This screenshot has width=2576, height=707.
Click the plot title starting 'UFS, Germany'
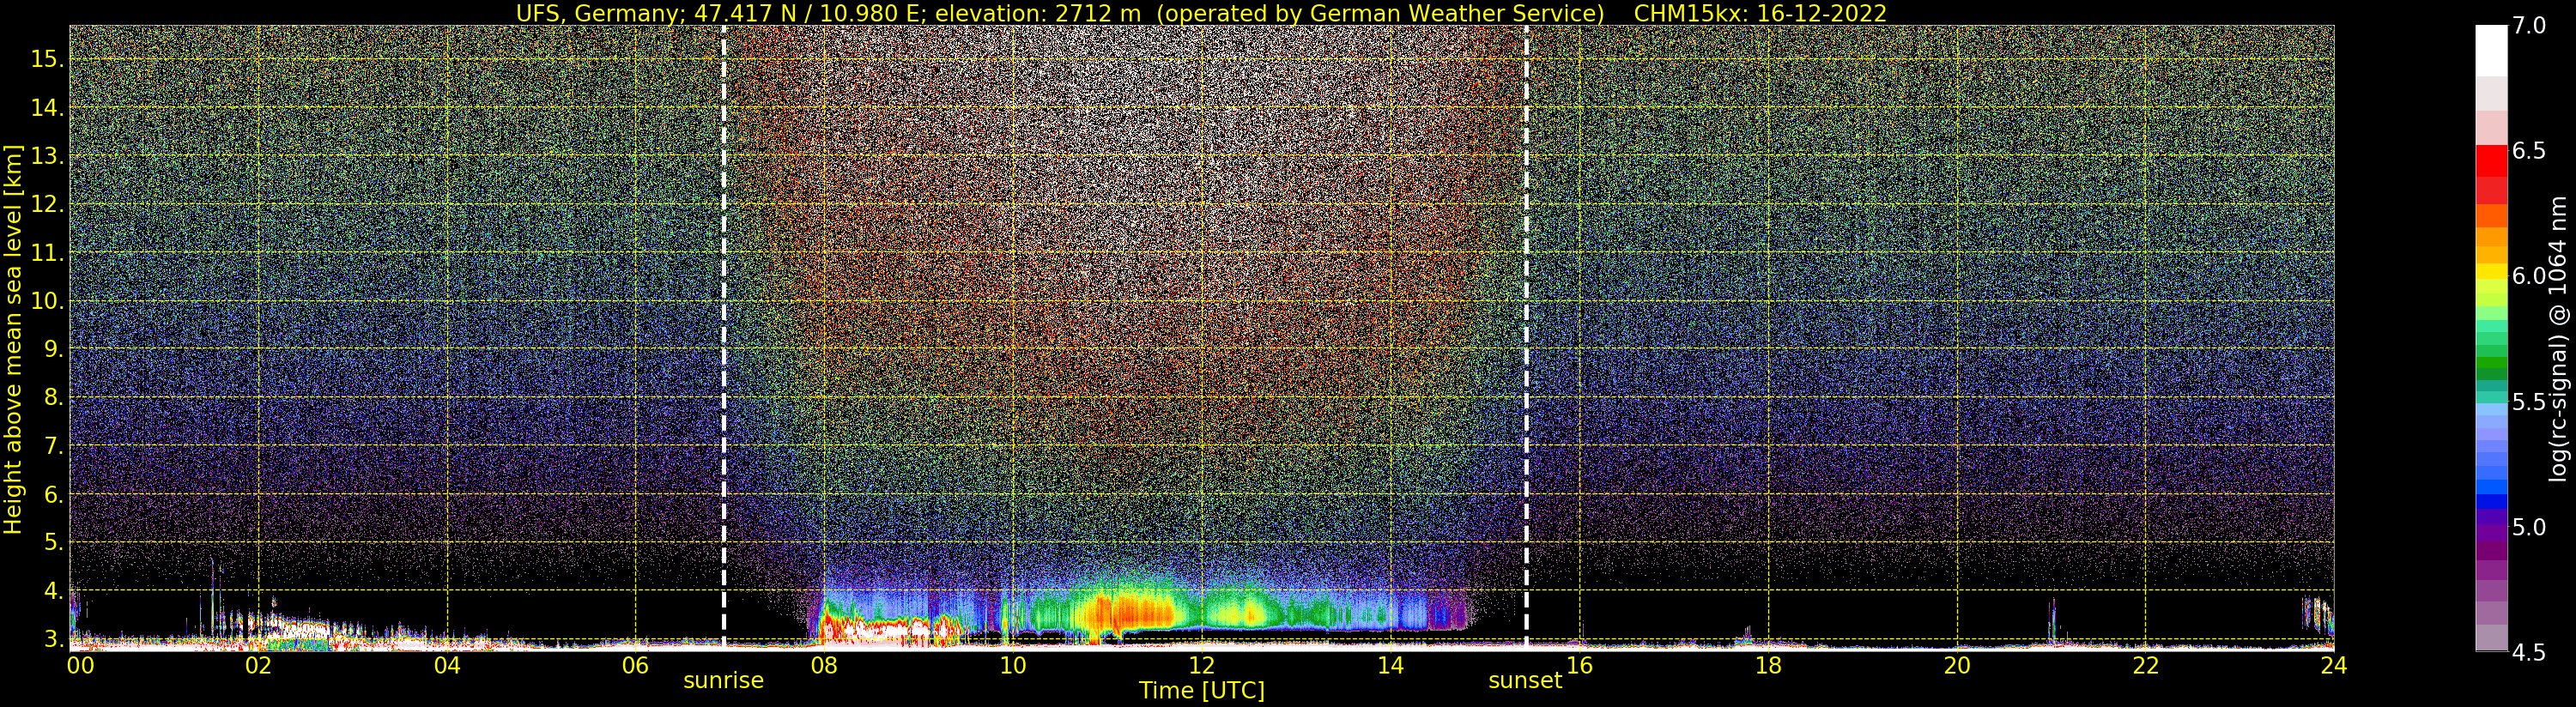pos(1201,13)
